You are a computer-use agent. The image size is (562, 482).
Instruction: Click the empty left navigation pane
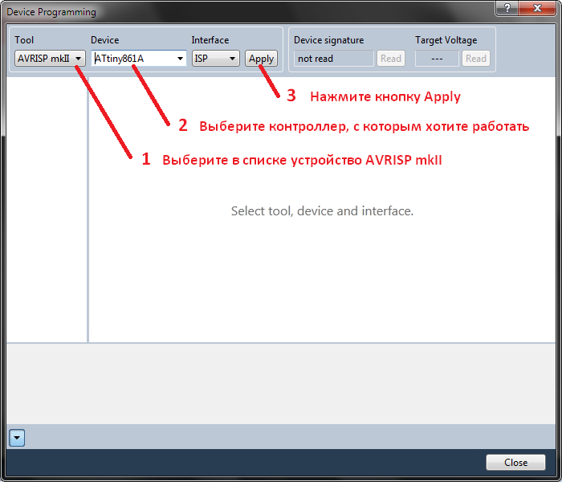(46, 209)
